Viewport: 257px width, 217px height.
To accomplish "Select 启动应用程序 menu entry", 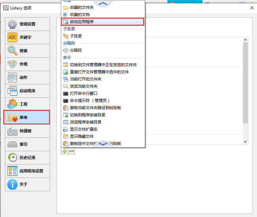I will tap(103, 22).
